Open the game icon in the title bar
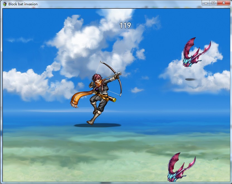This screenshot has height=184, width=232. (x=5, y=4)
